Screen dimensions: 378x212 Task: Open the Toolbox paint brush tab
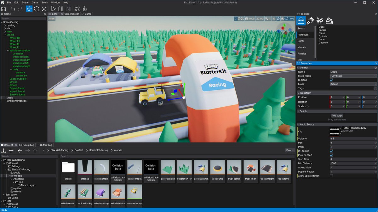click(x=310, y=21)
